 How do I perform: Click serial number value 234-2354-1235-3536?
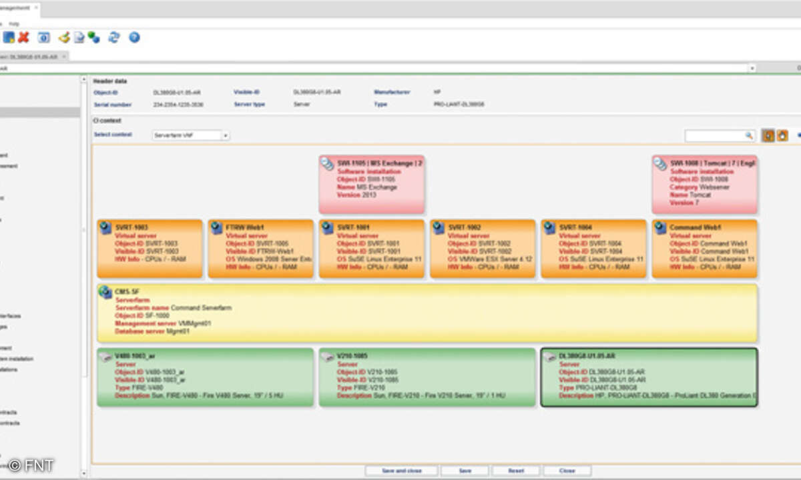click(x=178, y=105)
